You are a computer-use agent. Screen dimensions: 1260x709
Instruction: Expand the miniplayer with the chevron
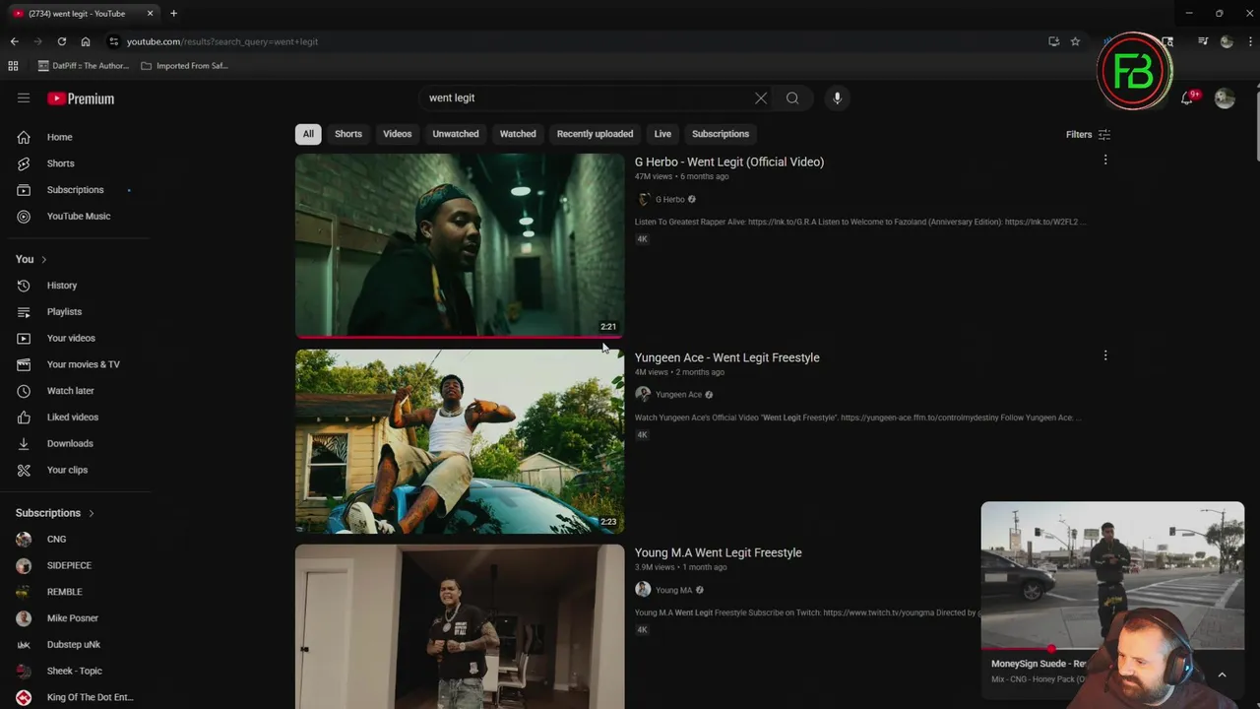1222,675
